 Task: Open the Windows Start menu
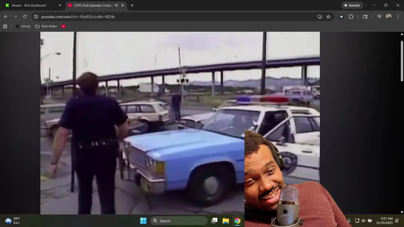(143, 221)
